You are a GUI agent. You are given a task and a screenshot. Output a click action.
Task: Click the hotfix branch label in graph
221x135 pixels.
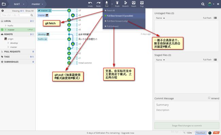(42, 39)
